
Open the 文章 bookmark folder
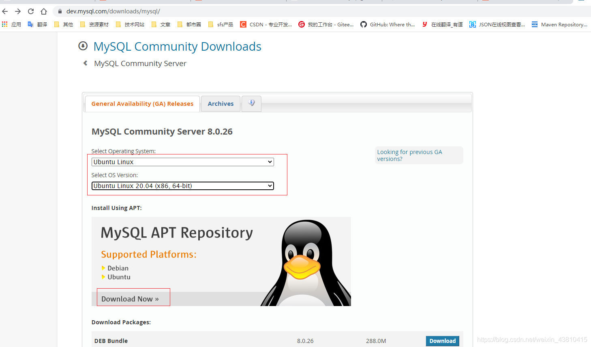pyautogui.click(x=161, y=24)
